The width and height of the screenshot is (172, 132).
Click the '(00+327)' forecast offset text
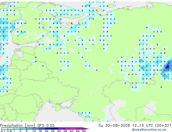click(164, 126)
